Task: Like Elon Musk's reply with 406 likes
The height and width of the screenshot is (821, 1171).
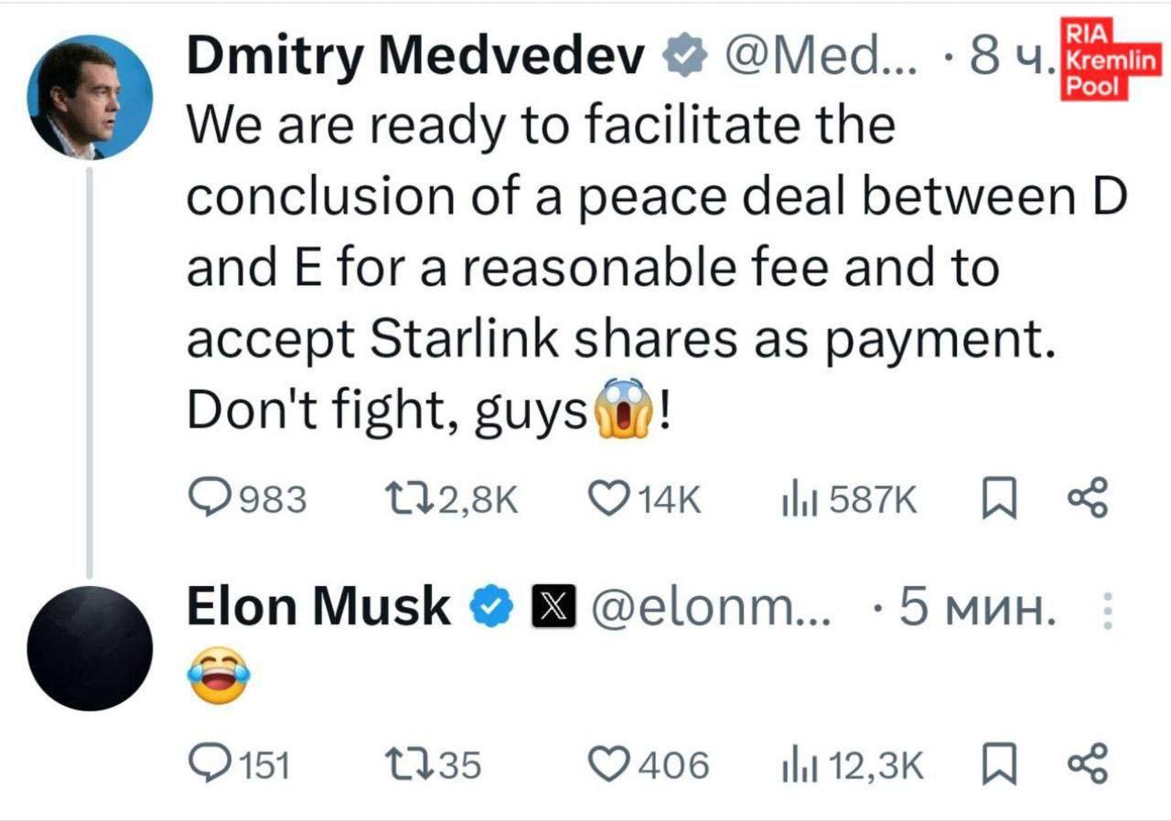Action: coord(605,763)
